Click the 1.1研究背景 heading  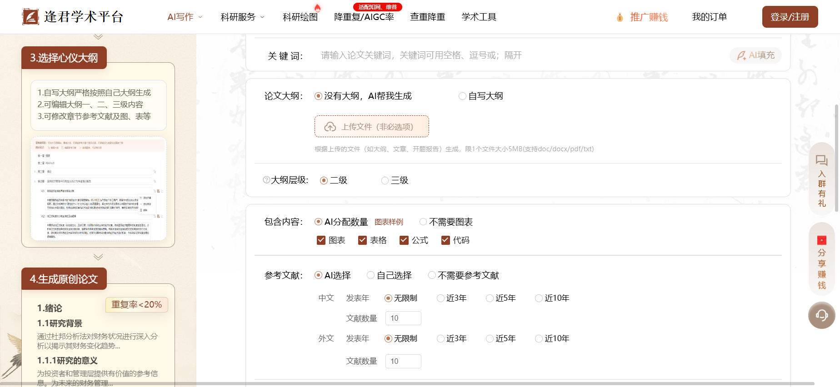tap(60, 323)
